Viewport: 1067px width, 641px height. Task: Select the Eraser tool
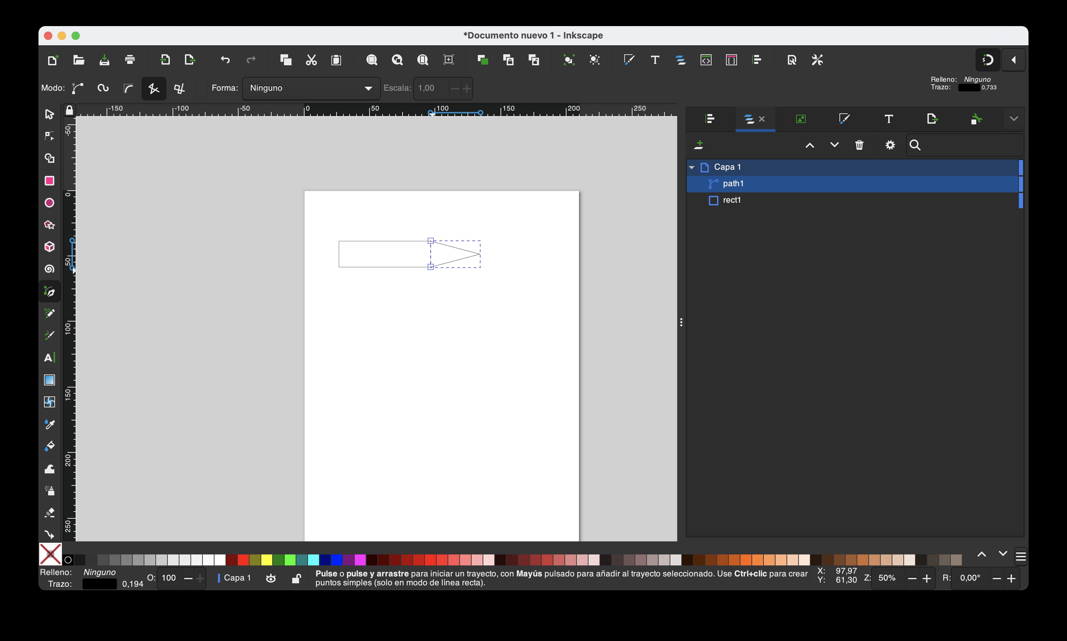pyautogui.click(x=49, y=513)
